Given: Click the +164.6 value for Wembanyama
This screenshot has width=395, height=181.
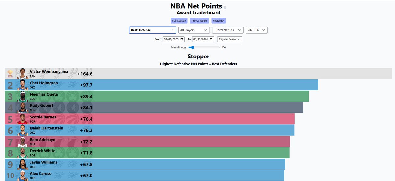Looking at the screenshot, I should [x=85, y=74].
